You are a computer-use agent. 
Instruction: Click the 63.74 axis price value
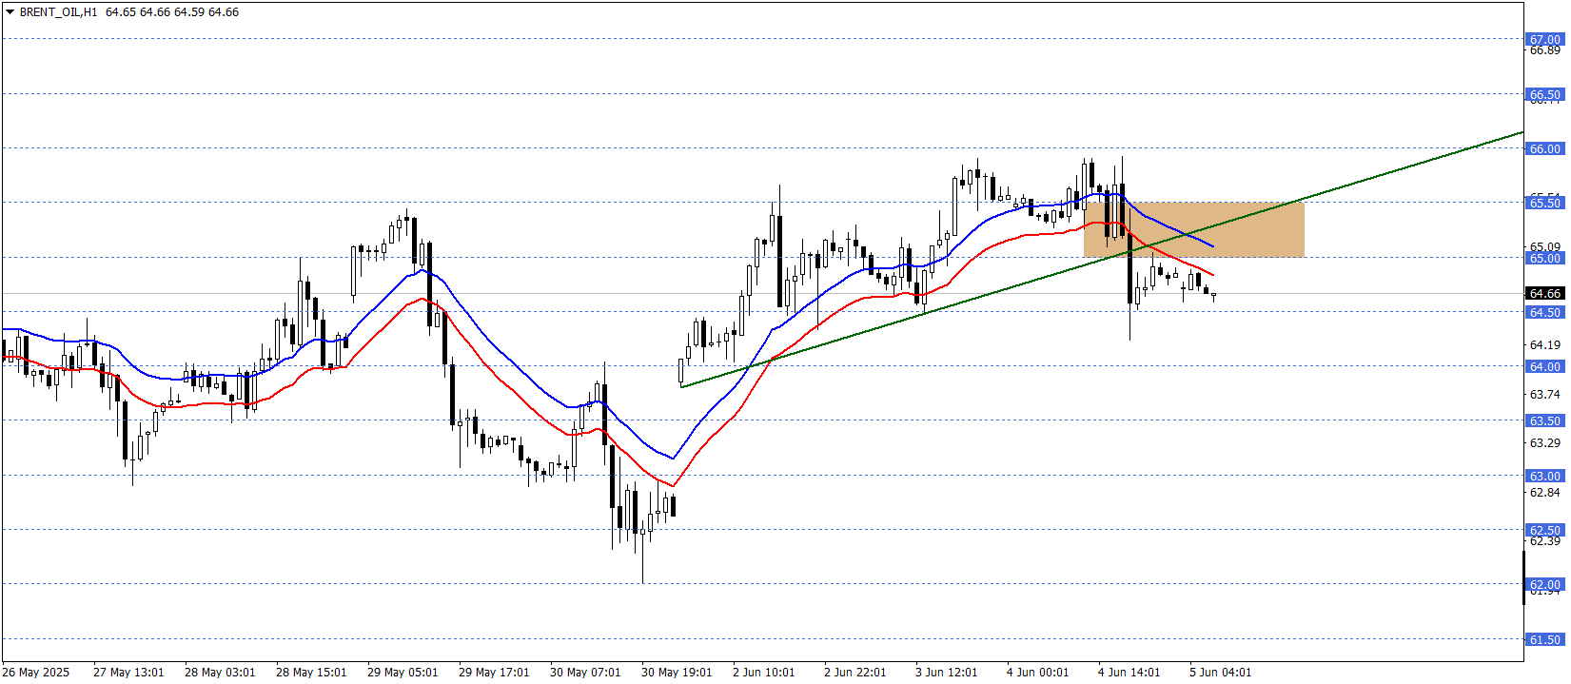1545,394
